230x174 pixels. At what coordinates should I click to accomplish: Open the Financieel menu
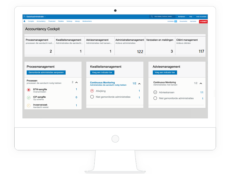click(x=52, y=21)
